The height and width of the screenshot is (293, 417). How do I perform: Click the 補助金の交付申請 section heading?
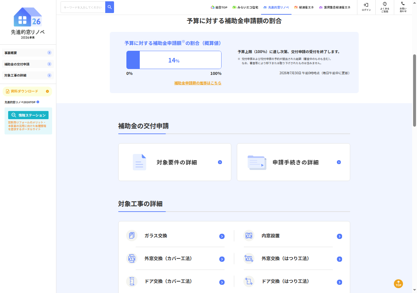[143, 126]
